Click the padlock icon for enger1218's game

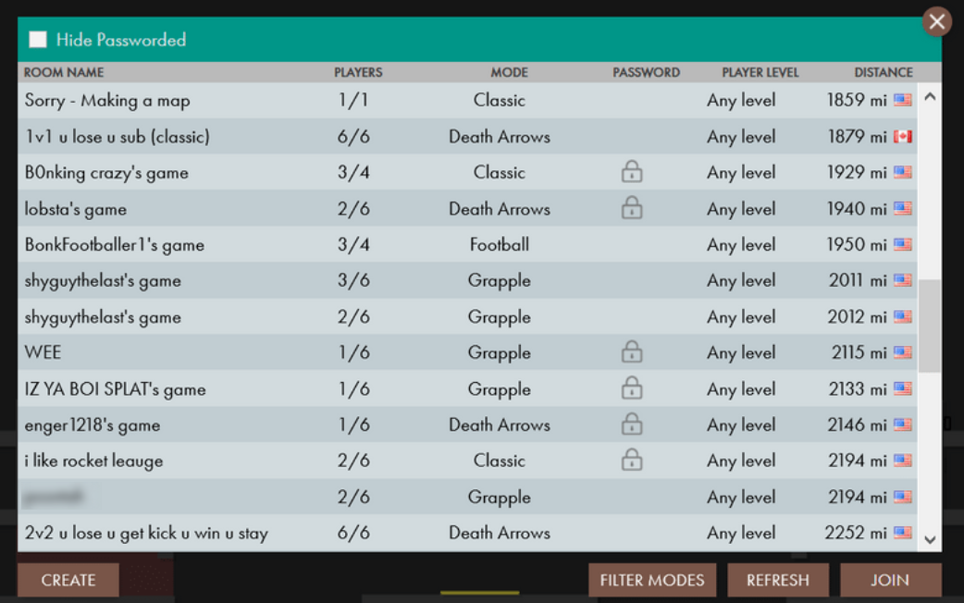632,425
